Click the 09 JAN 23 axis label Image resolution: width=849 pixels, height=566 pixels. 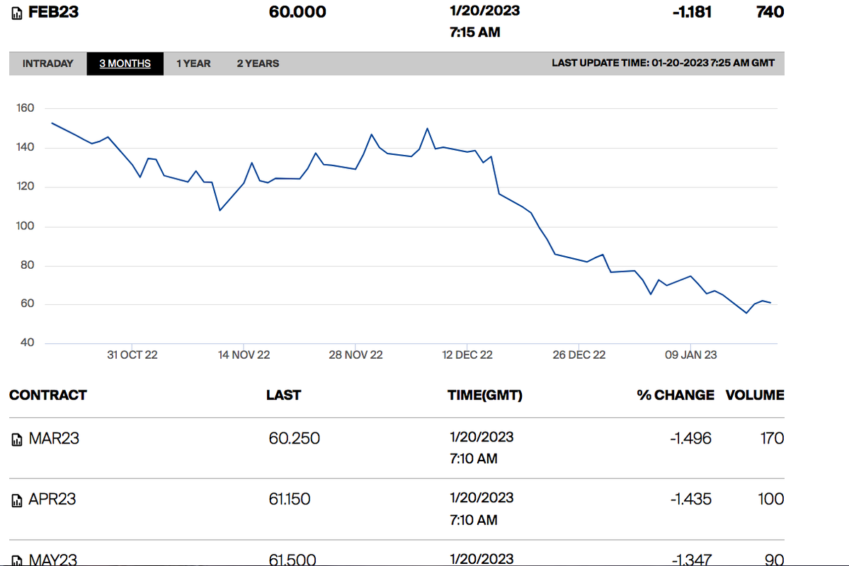pyautogui.click(x=691, y=355)
